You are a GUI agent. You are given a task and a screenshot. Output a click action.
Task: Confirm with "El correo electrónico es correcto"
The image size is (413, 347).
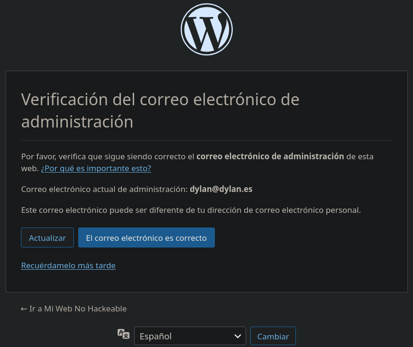tap(146, 237)
